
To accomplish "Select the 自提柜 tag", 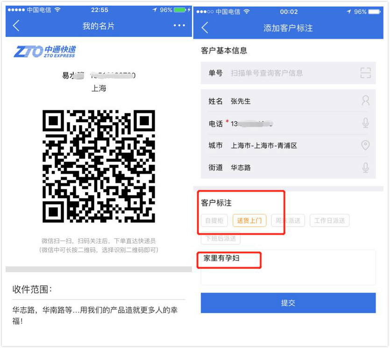I will coord(214,220).
